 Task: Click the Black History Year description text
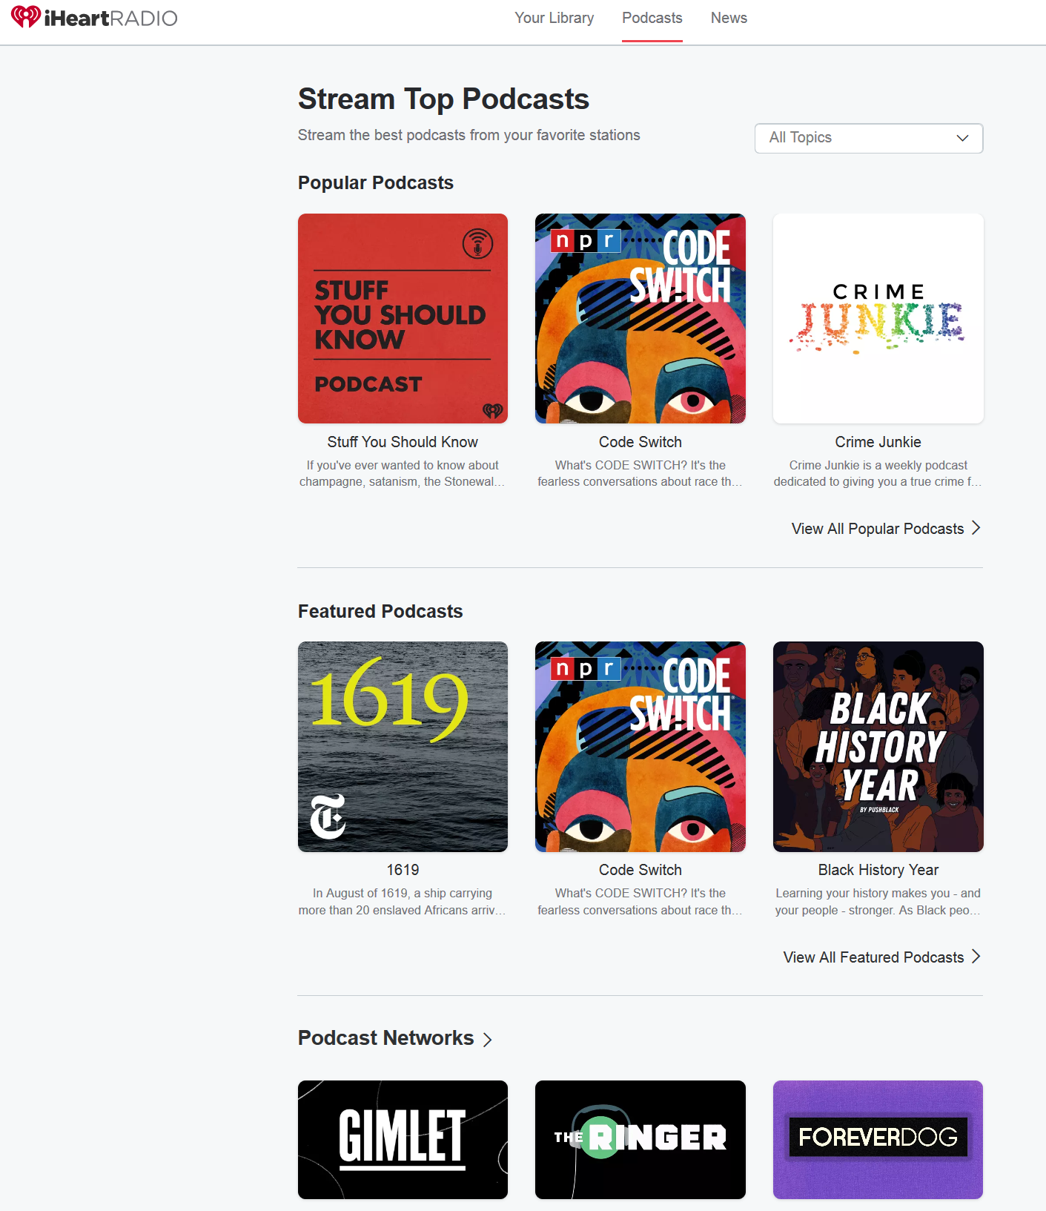click(x=878, y=902)
